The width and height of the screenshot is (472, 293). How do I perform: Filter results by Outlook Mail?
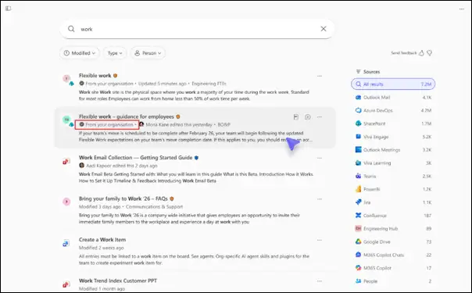(x=393, y=97)
